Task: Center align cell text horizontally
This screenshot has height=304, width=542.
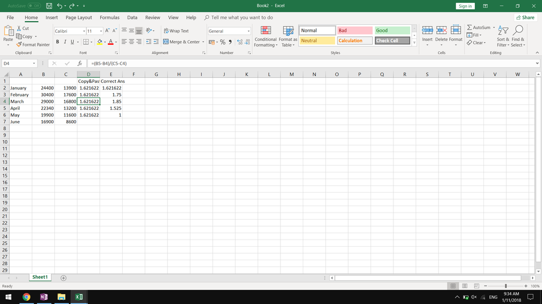Action: point(131,42)
